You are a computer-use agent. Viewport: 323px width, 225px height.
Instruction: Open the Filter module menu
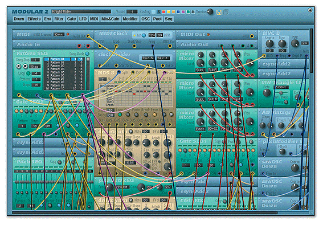pyautogui.click(x=59, y=19)
